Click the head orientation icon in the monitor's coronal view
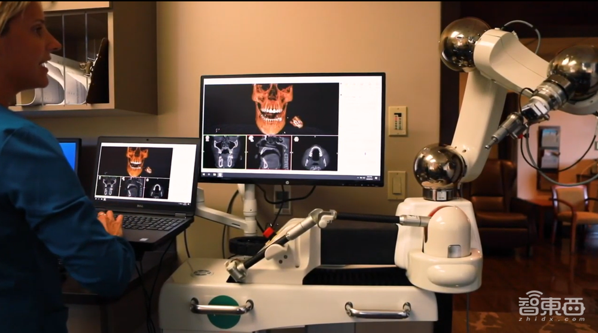The image size is (598, 333). pyautogui.click(x=209, y=140)
